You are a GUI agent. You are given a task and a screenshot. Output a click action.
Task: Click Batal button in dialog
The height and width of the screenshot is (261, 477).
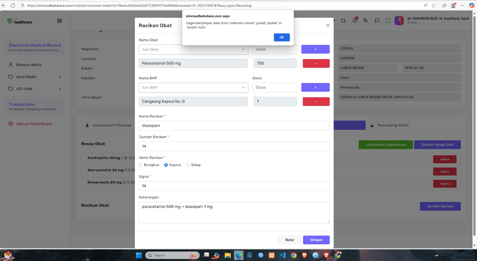(289, 240)
